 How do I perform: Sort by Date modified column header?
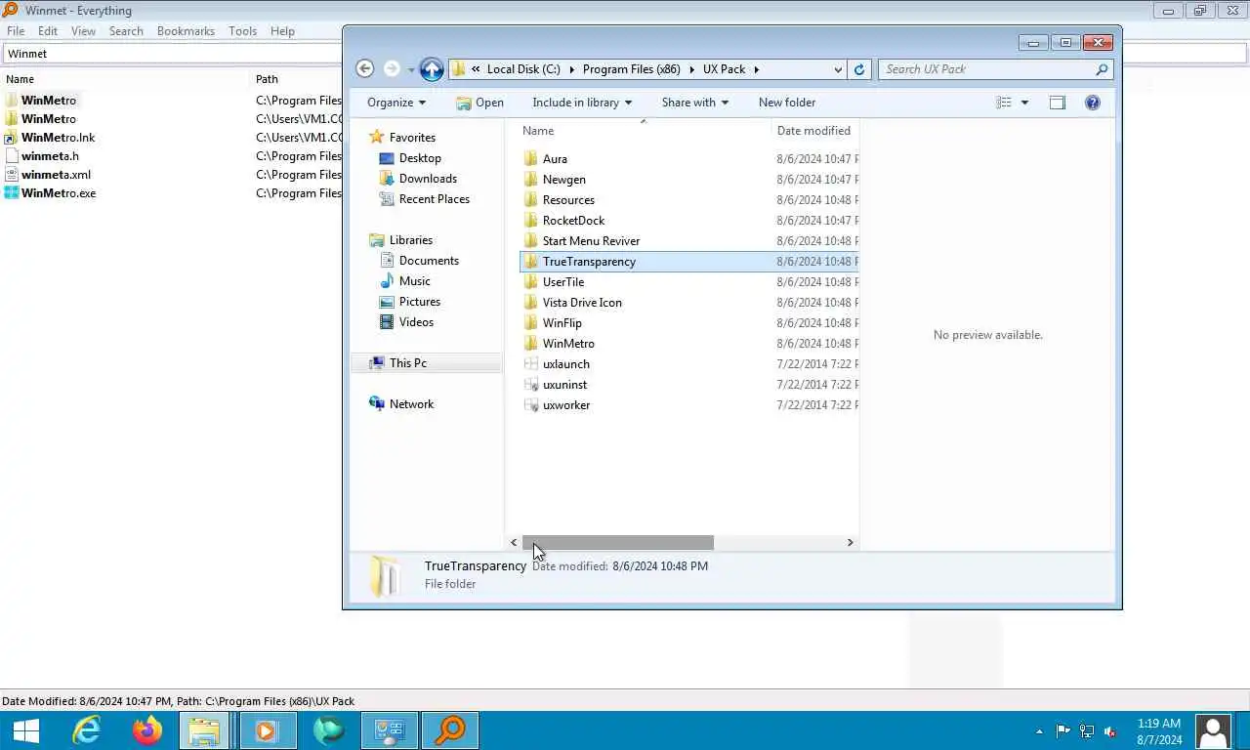click(814, 131)
